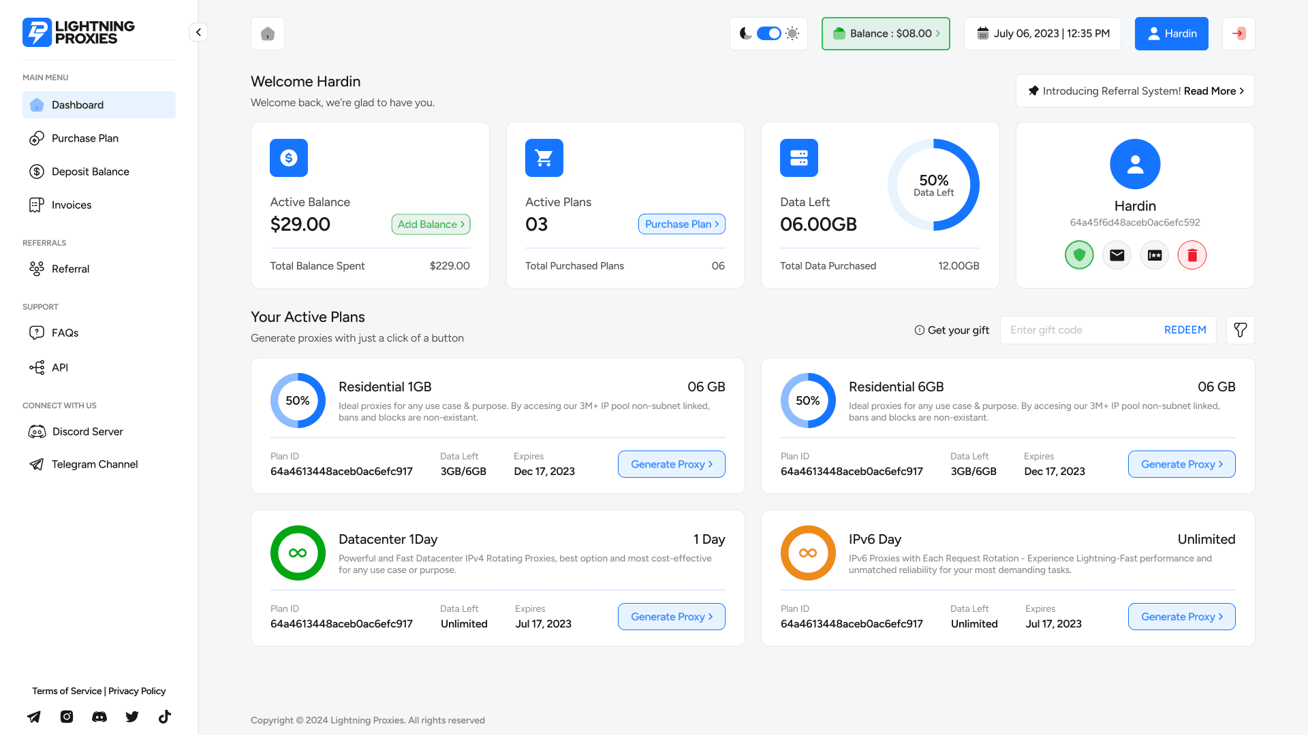The image size is (1308, 735).
Task: Generate proxy for Residential 6GB plan
Action: (x=1181, y=464)
